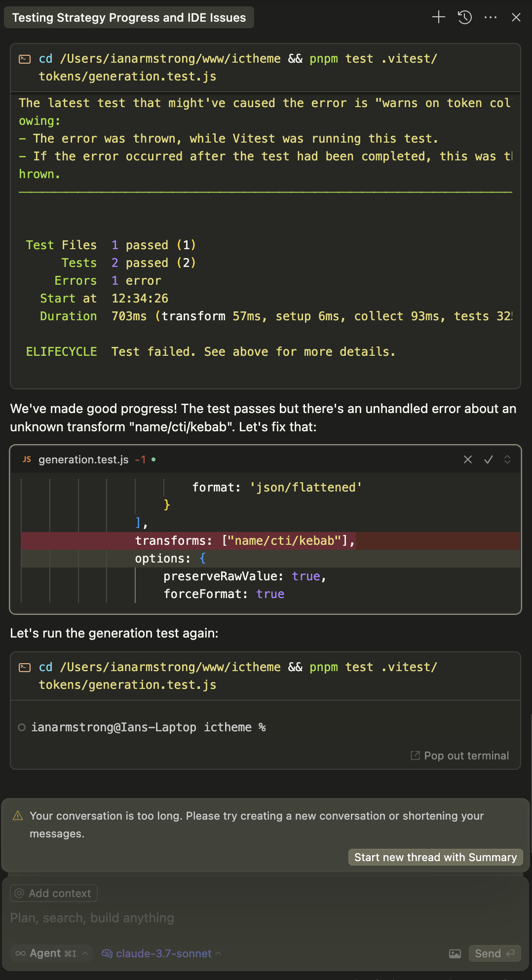Select the Testing Strategy Progress tab
The height and width of the screenshot is (980, 532).
(x=129, y=18)
